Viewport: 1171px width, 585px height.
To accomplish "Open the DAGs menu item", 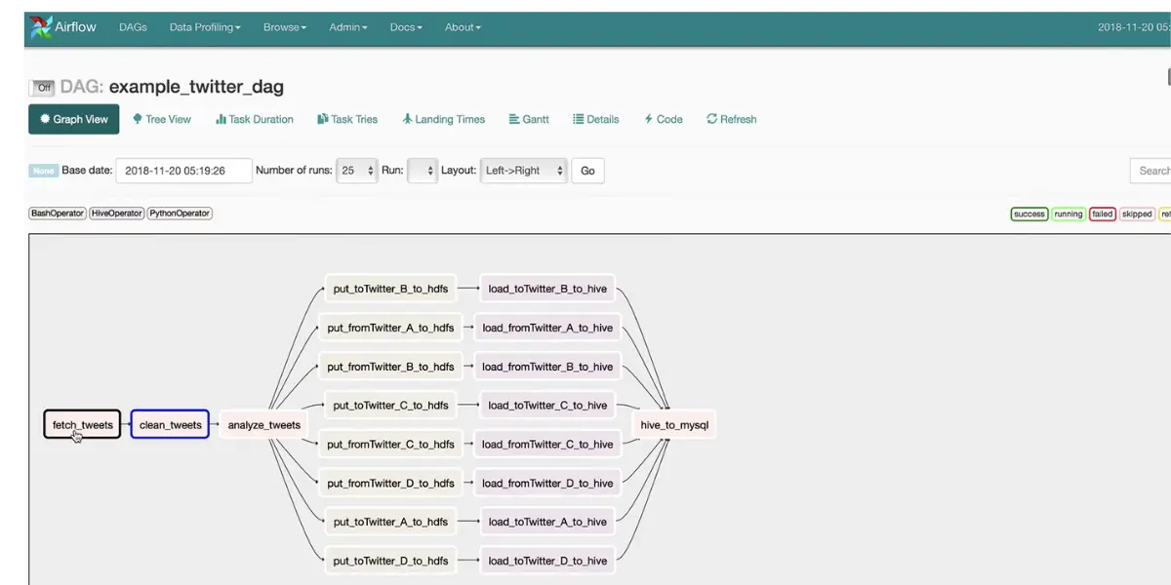I will [133, 27].
